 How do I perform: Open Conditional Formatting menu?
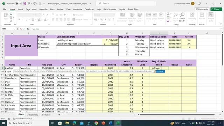click(122, 17)
